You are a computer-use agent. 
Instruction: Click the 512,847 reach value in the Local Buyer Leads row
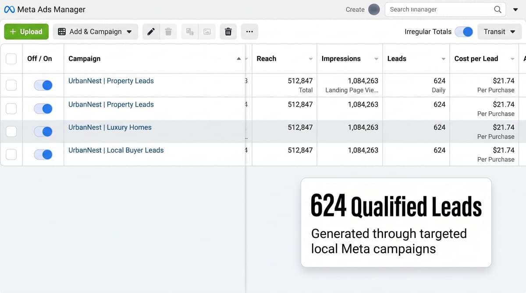pyautogui.click(x=300, y=150)
